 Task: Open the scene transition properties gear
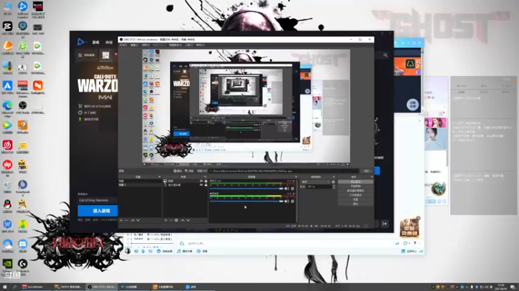(333, 182)
